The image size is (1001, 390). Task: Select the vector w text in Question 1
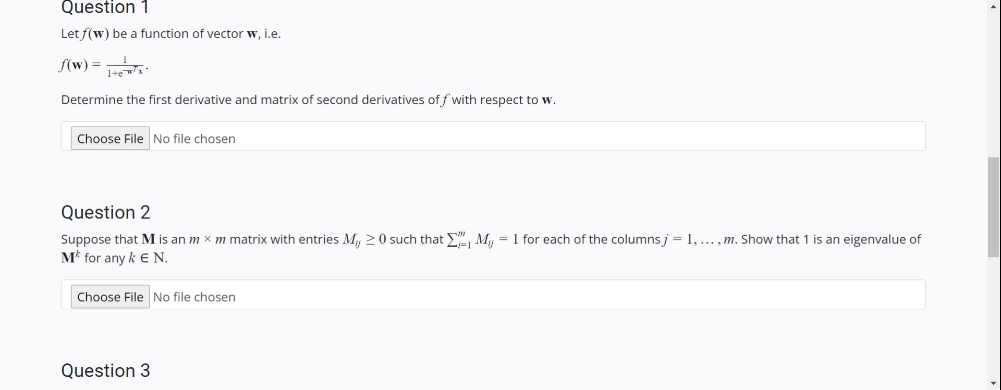click(x=253, y=33)
